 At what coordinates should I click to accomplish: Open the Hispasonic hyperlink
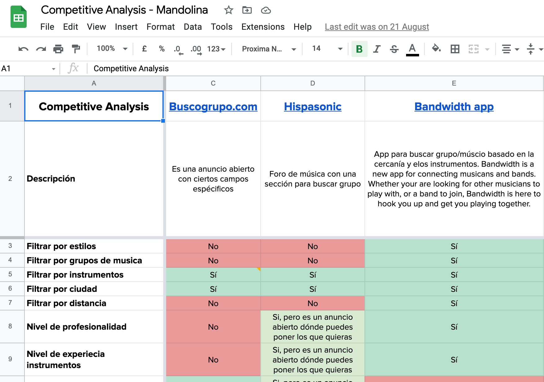(x=312, y=106)
